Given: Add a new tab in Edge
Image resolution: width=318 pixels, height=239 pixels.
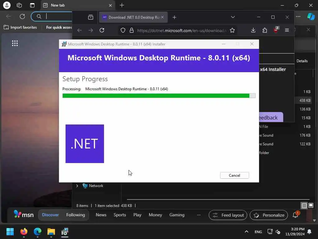Looking at the screenshot, I should point(122,5).
